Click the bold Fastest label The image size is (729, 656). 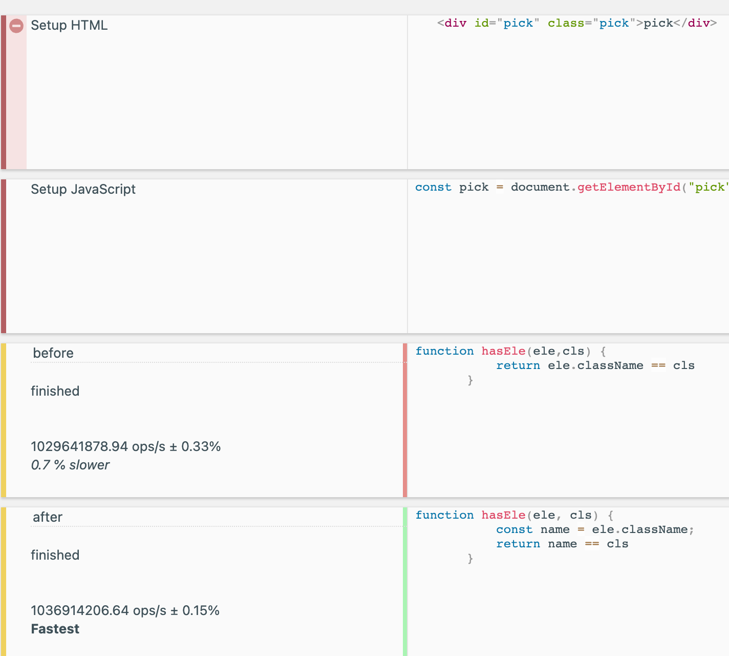coord(55,629)
